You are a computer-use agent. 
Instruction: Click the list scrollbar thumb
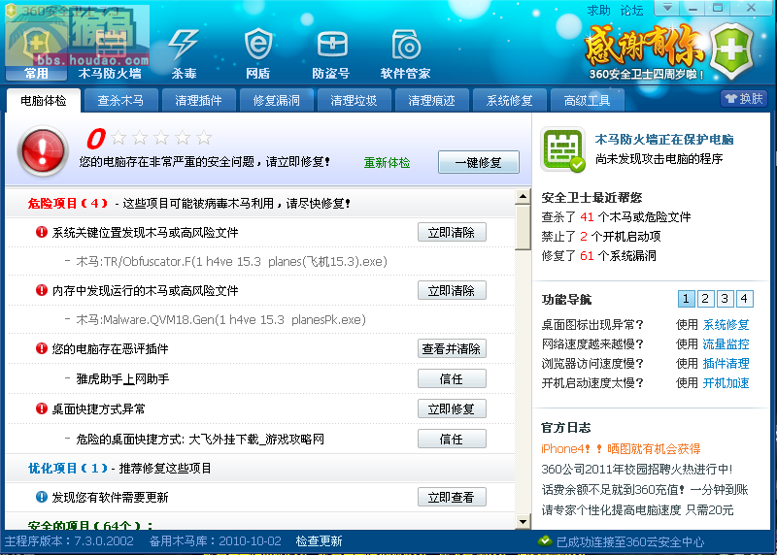523,228
